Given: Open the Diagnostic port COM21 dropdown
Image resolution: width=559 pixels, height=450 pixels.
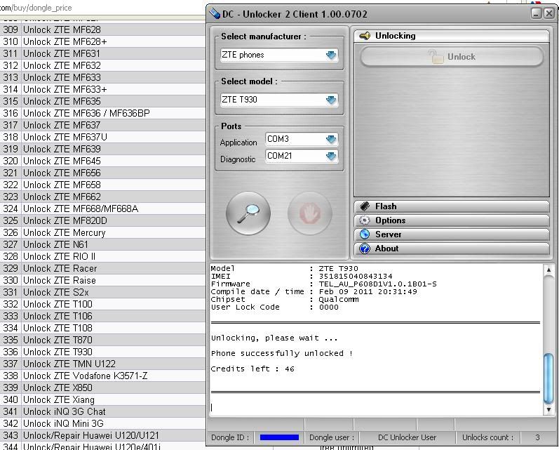Looking at the screenshot, I should [x=302, y=156].
